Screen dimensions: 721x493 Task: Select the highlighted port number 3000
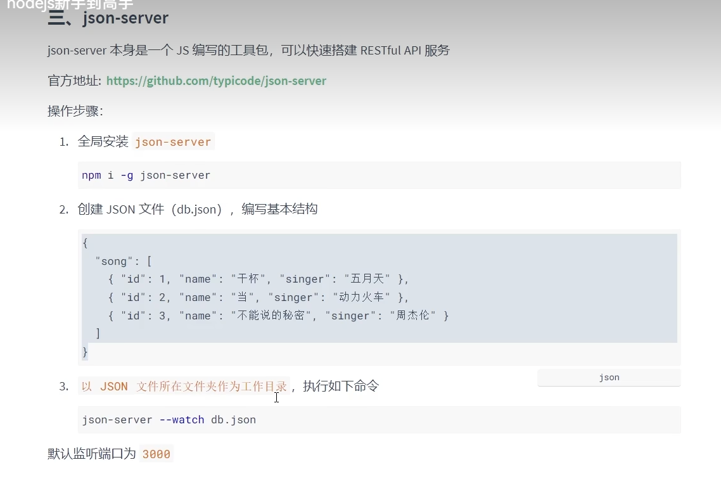click(156, 454)
